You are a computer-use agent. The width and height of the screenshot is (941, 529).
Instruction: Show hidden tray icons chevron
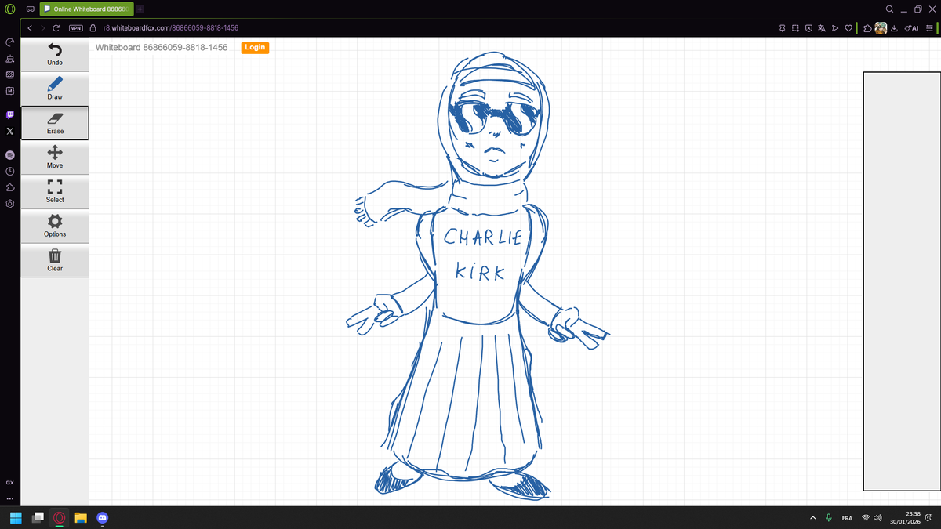point(813,518)
